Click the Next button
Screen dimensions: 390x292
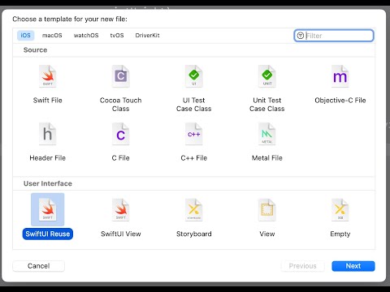pos(353,266)
